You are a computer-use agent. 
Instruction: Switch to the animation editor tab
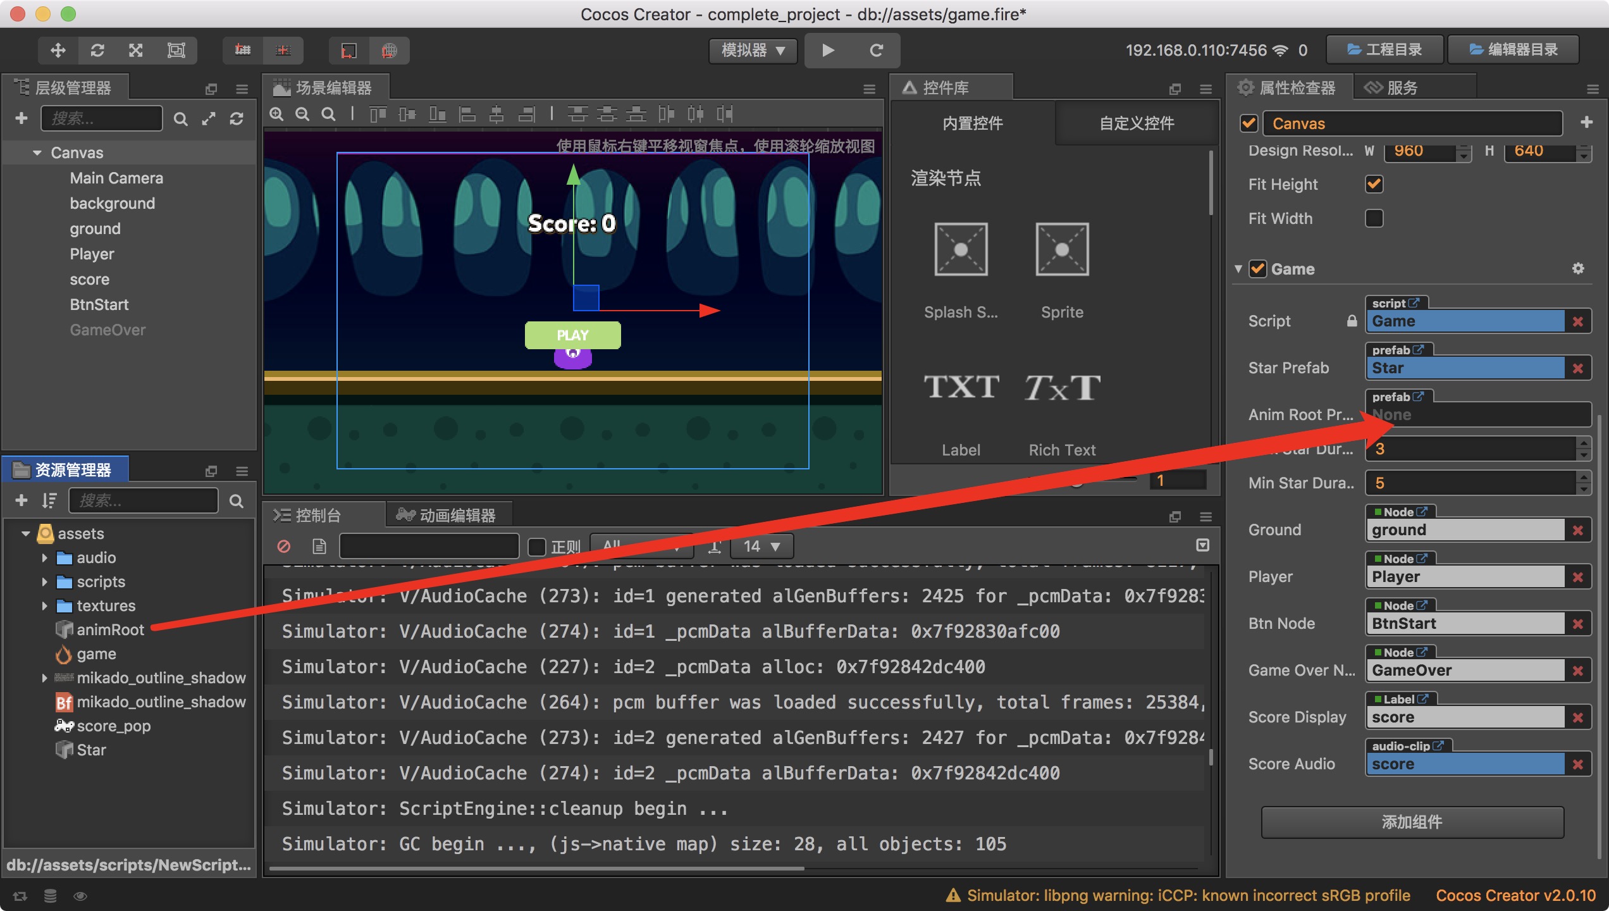pyautogui.click(x=448, y=516)
